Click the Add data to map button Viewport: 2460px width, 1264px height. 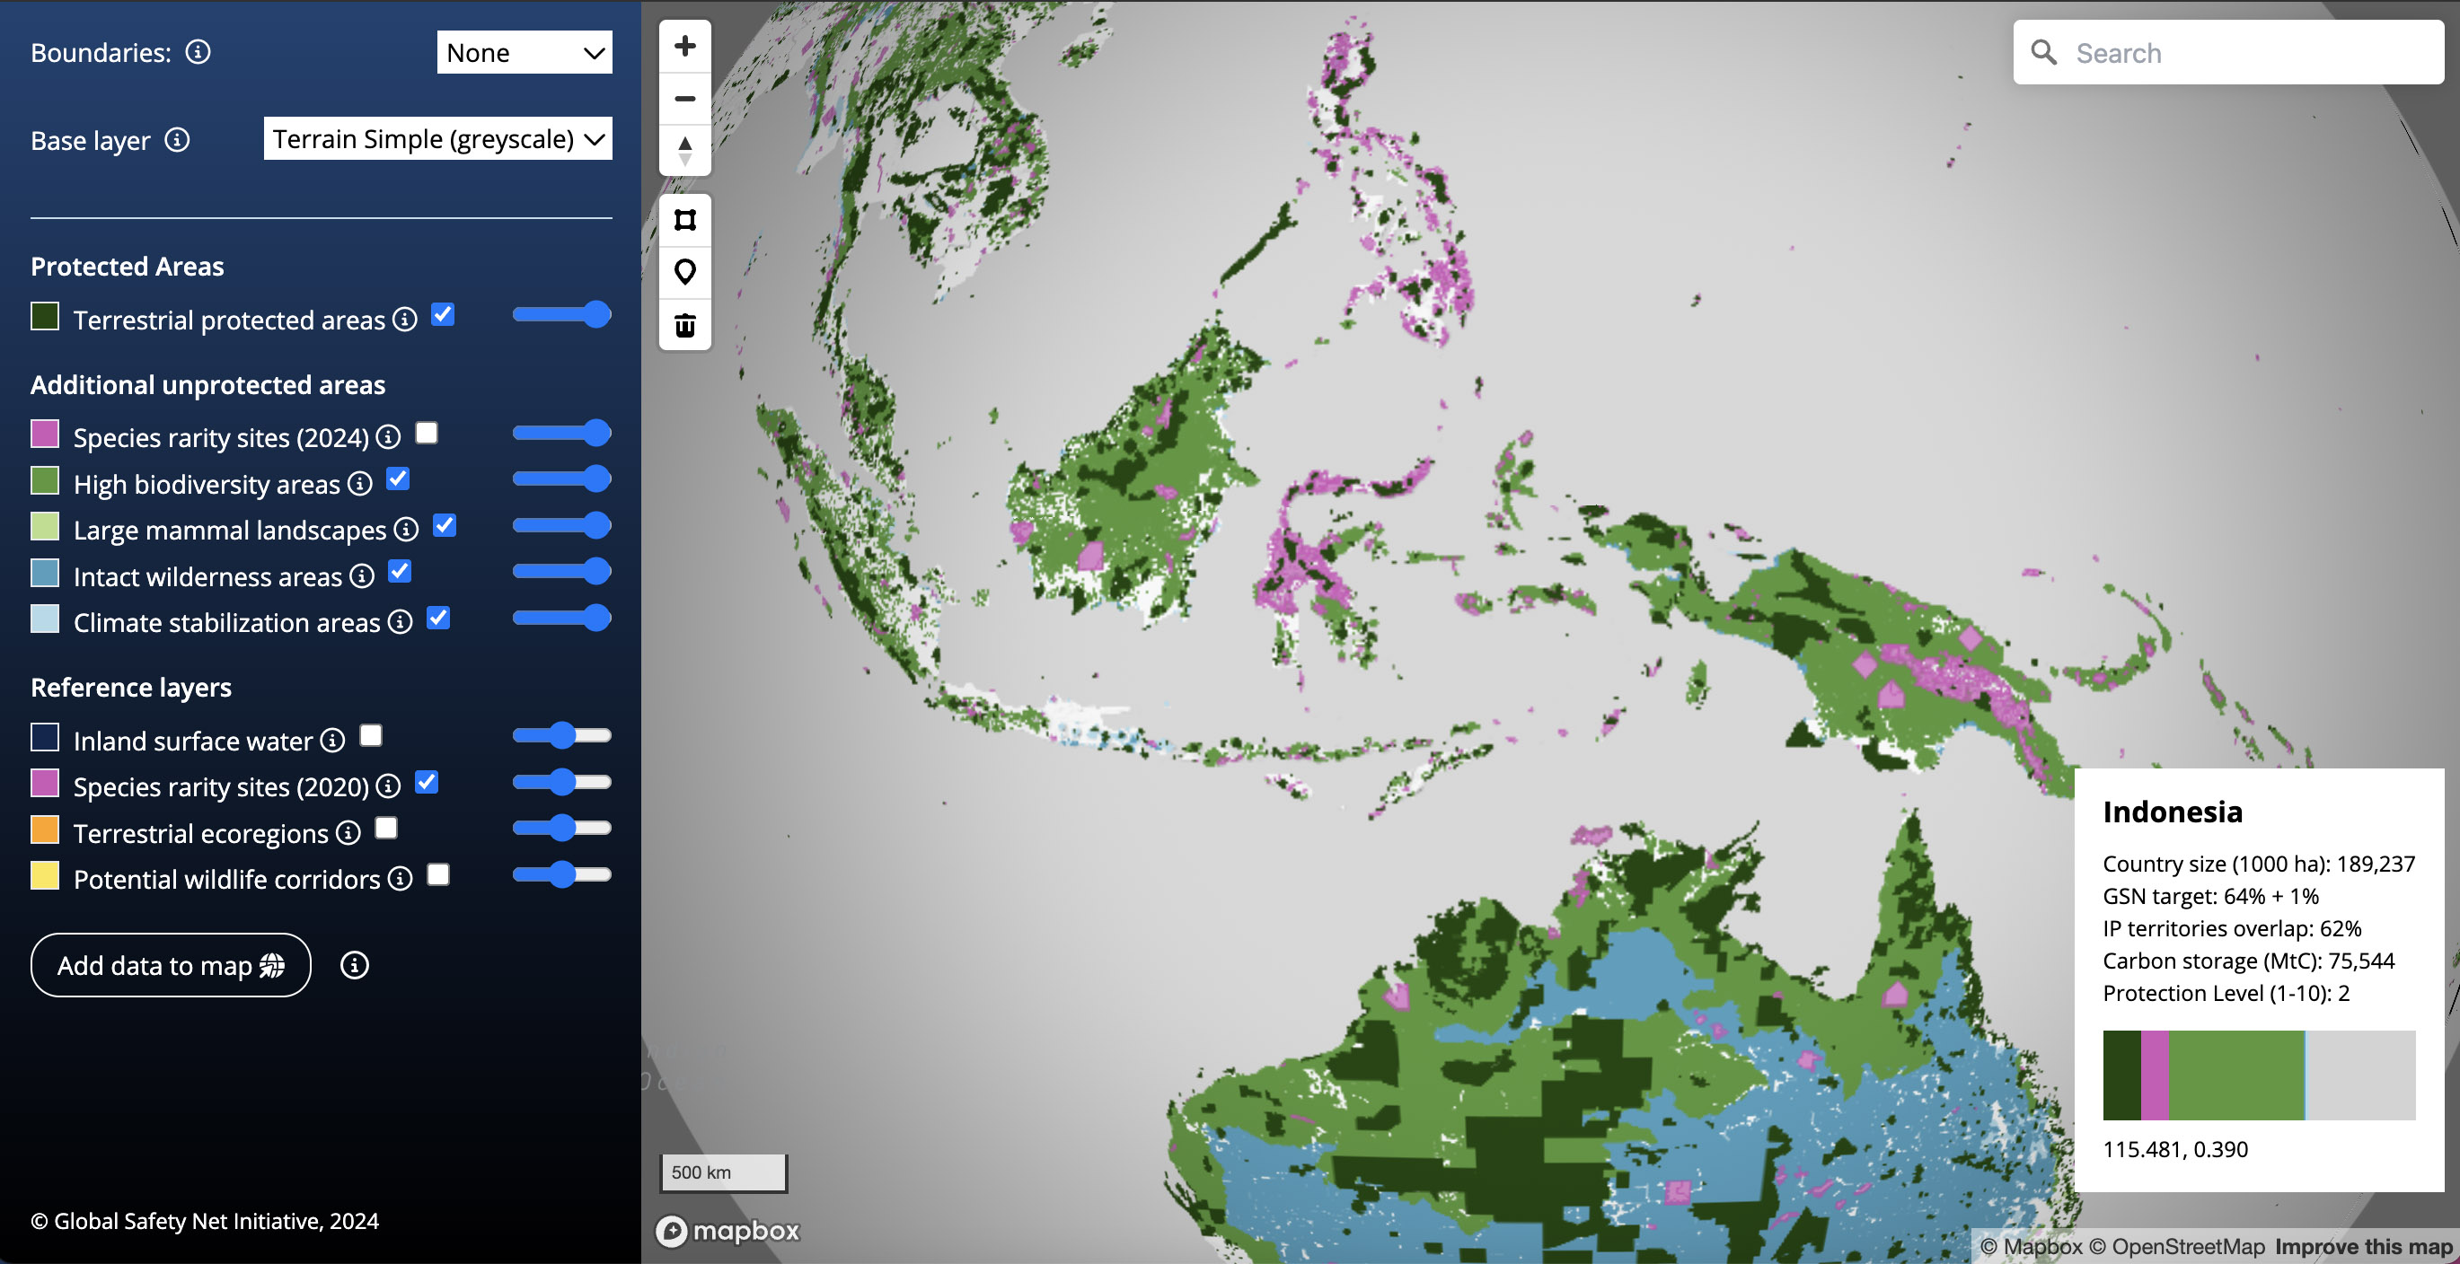click(169, 966)
